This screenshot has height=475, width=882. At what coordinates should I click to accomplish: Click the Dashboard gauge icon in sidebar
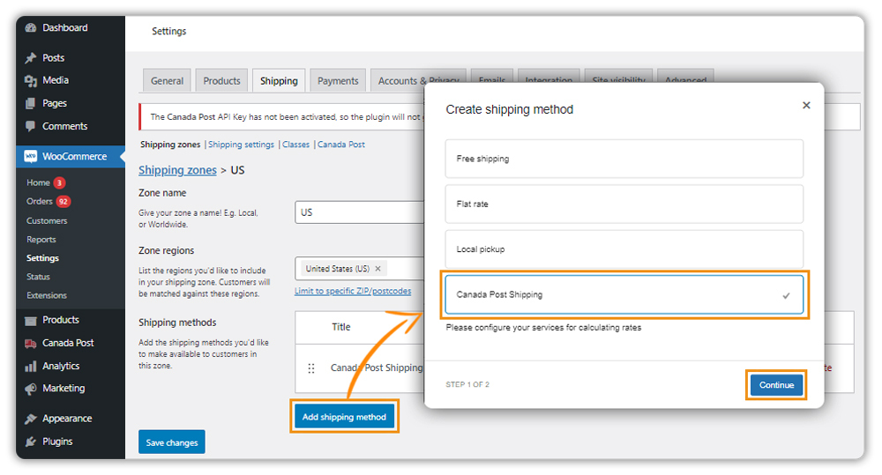pyautogui.click(x=31, y=27)
